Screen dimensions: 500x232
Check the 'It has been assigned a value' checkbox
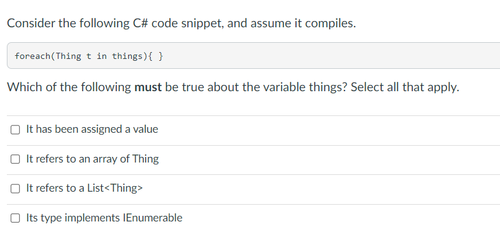(15, 130)
